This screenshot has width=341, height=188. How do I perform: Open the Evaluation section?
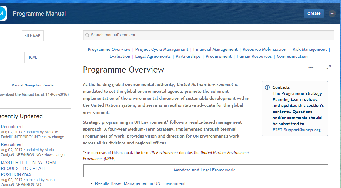(x=120, y=57)
